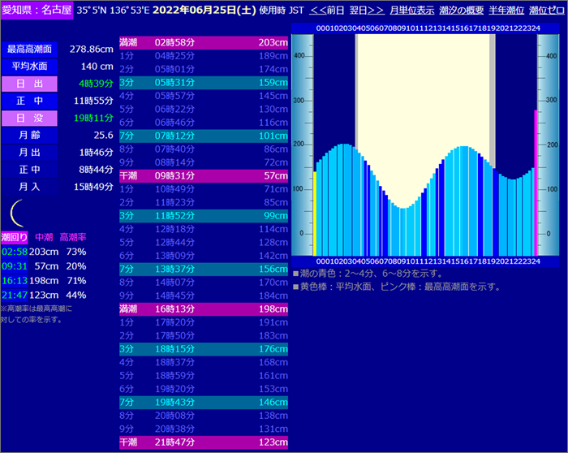This screenshot has height=453, width=568.
Task: Open 潮汐の概要 tide summary link
Action: click(x=461, y=10)
